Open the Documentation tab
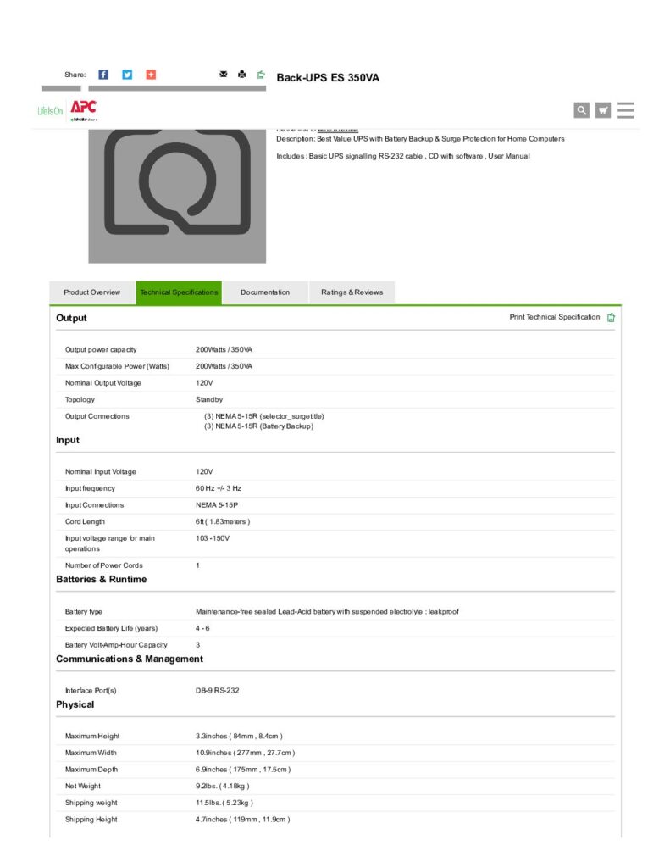The height and width of the screenshot is (868, 670). (265, 292)
